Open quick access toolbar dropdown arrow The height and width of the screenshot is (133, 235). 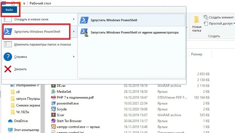24,3
